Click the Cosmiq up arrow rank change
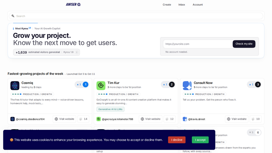 pyautogui.click(x=79, y=84)
